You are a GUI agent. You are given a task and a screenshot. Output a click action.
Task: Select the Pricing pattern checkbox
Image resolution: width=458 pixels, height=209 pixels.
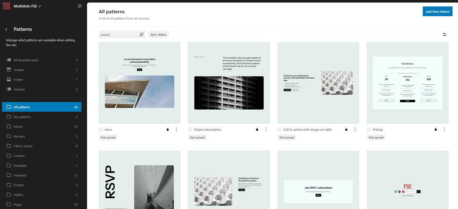coord(369,129)
